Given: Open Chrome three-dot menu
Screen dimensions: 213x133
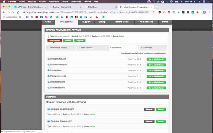Looking at the screenshot, I should pyautogui.click(x=209, y=12).
